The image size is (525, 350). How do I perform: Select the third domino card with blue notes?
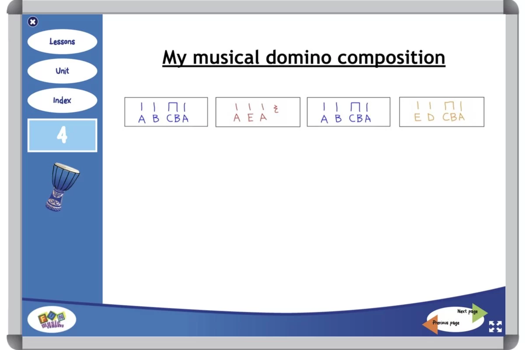coord(348,112)
